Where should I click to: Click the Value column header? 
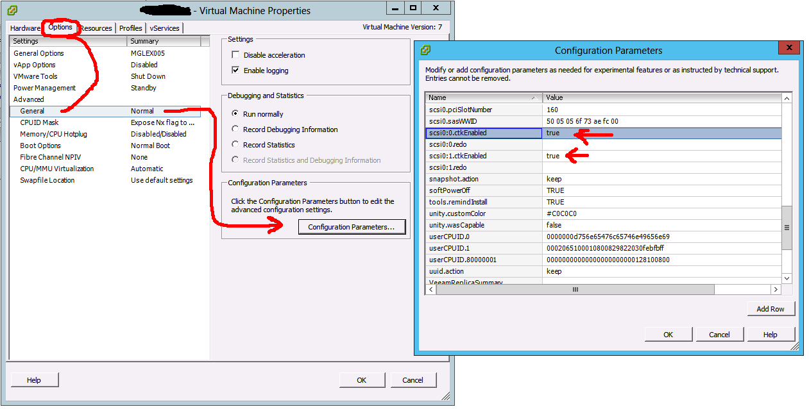[x=662, y=97]
